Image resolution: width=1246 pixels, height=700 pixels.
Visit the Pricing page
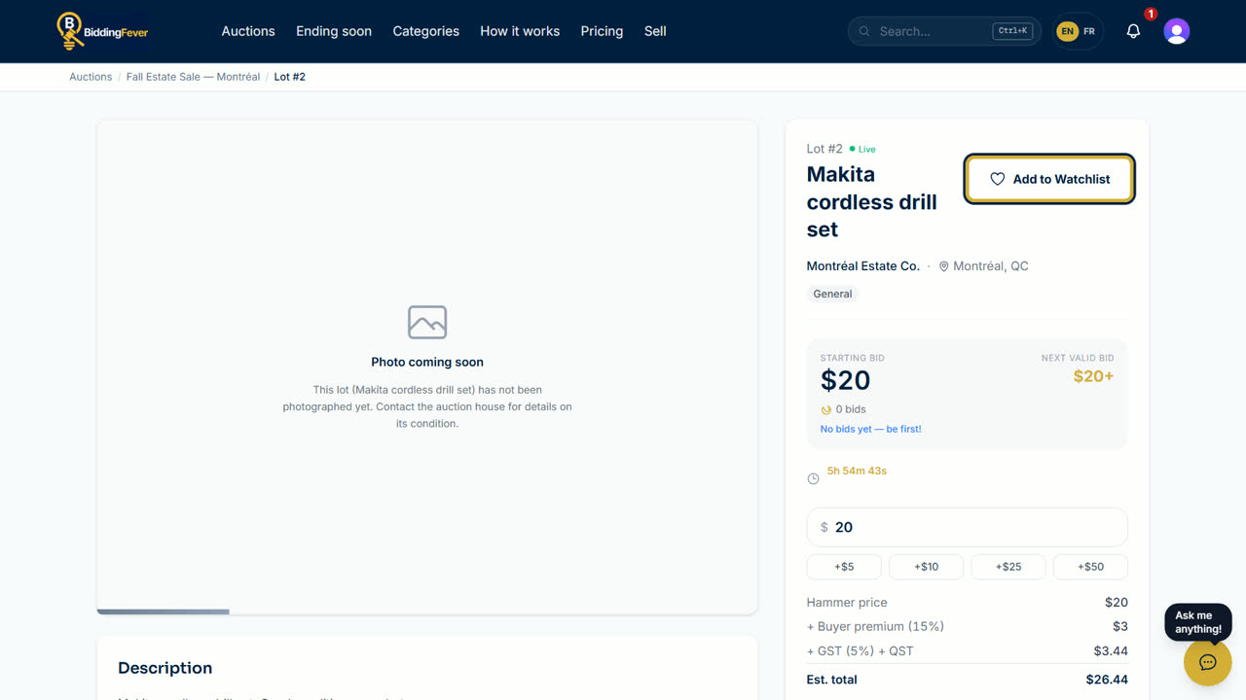click(x=602, y=31)
